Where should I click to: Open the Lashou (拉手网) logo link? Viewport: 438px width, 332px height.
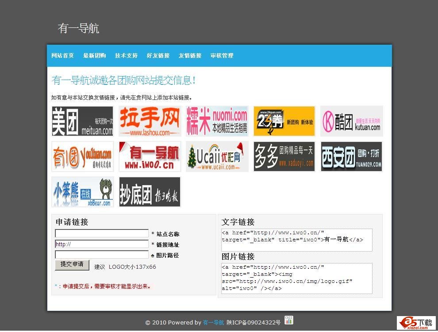coord(150,121)
